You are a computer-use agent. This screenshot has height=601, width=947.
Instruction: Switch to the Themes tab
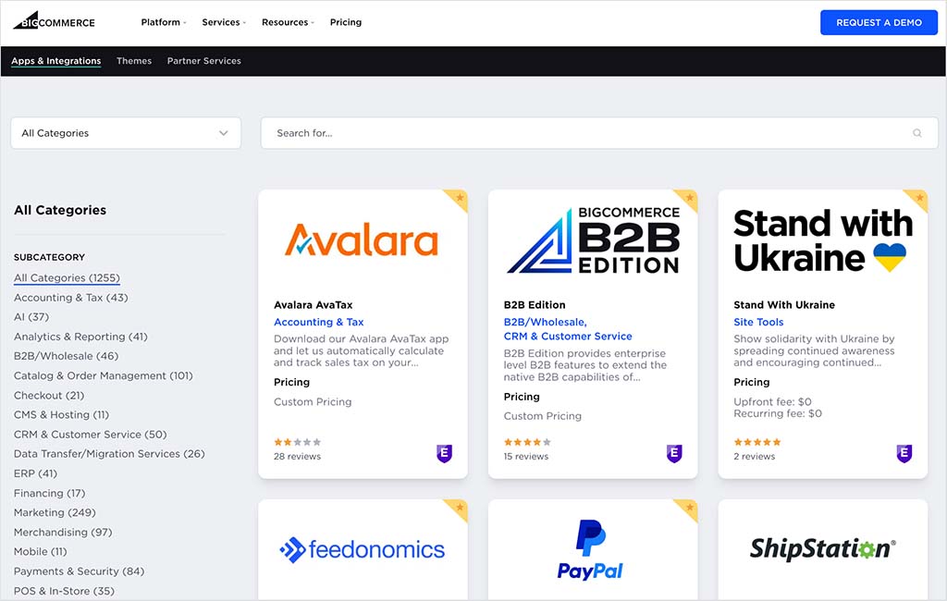pyautogui.click(x=134, y=61)
